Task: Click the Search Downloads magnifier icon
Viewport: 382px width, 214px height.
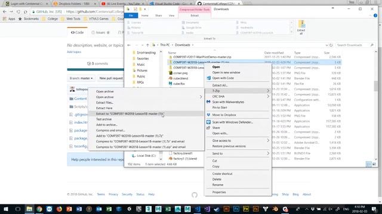Action: pyautogui.click(x=372, y=45)
